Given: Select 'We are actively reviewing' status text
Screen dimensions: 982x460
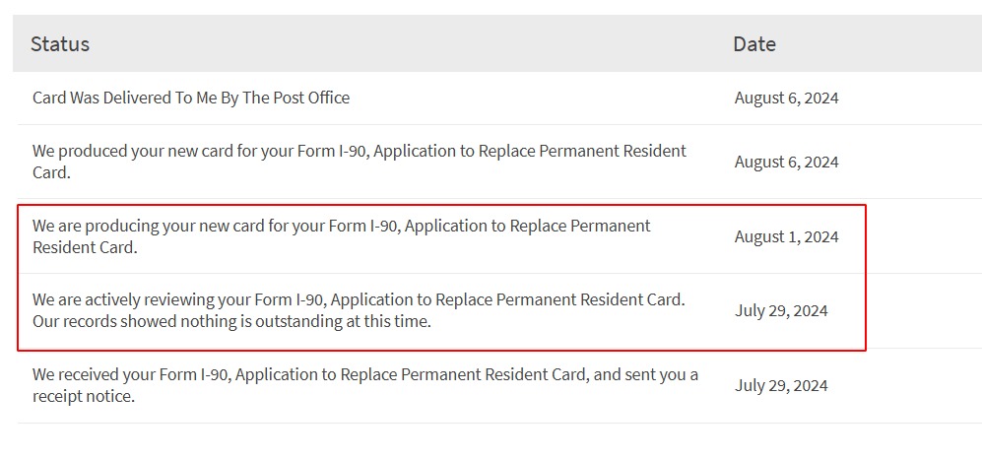Looking at the screenshot, I should click(359, 311).
